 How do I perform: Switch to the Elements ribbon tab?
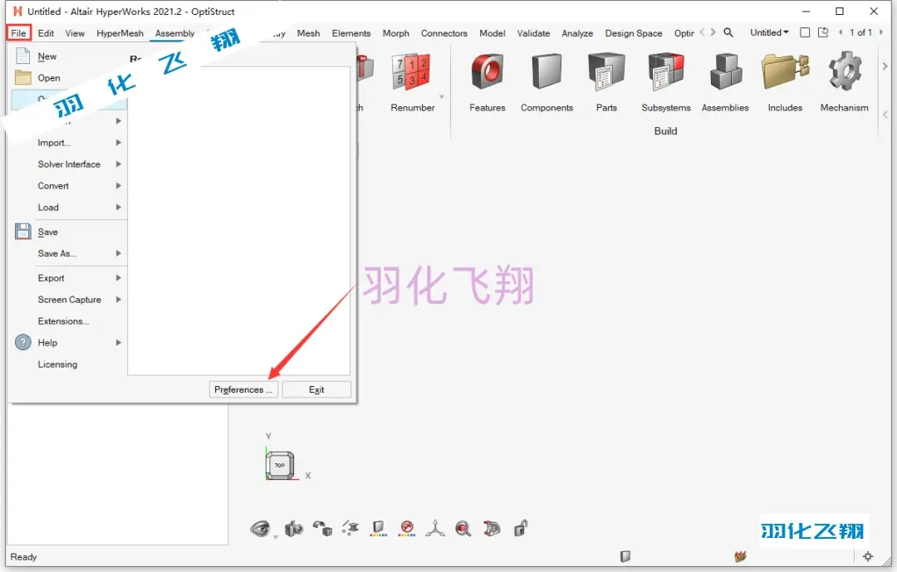tap(351, 33)
